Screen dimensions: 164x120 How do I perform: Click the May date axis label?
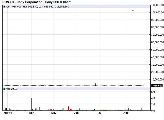click(54, 113)
